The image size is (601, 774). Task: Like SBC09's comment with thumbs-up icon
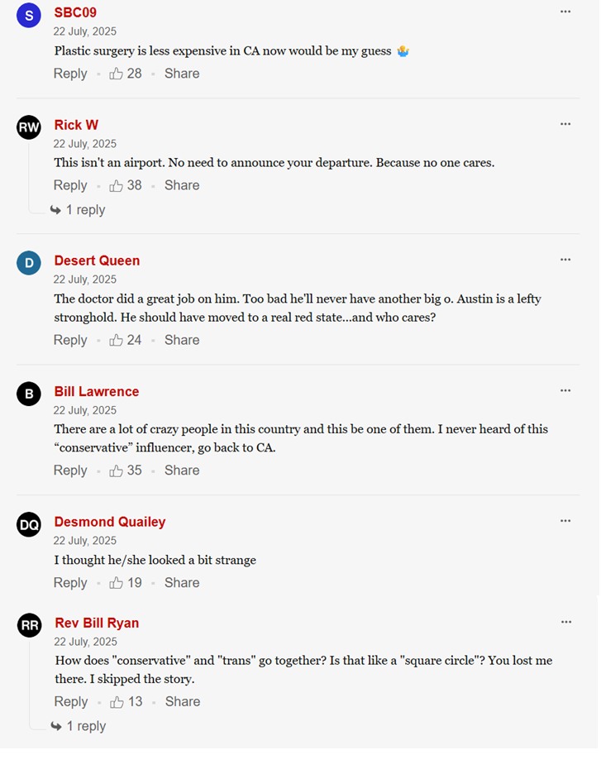pyautogui.click(x=116, y=74)
